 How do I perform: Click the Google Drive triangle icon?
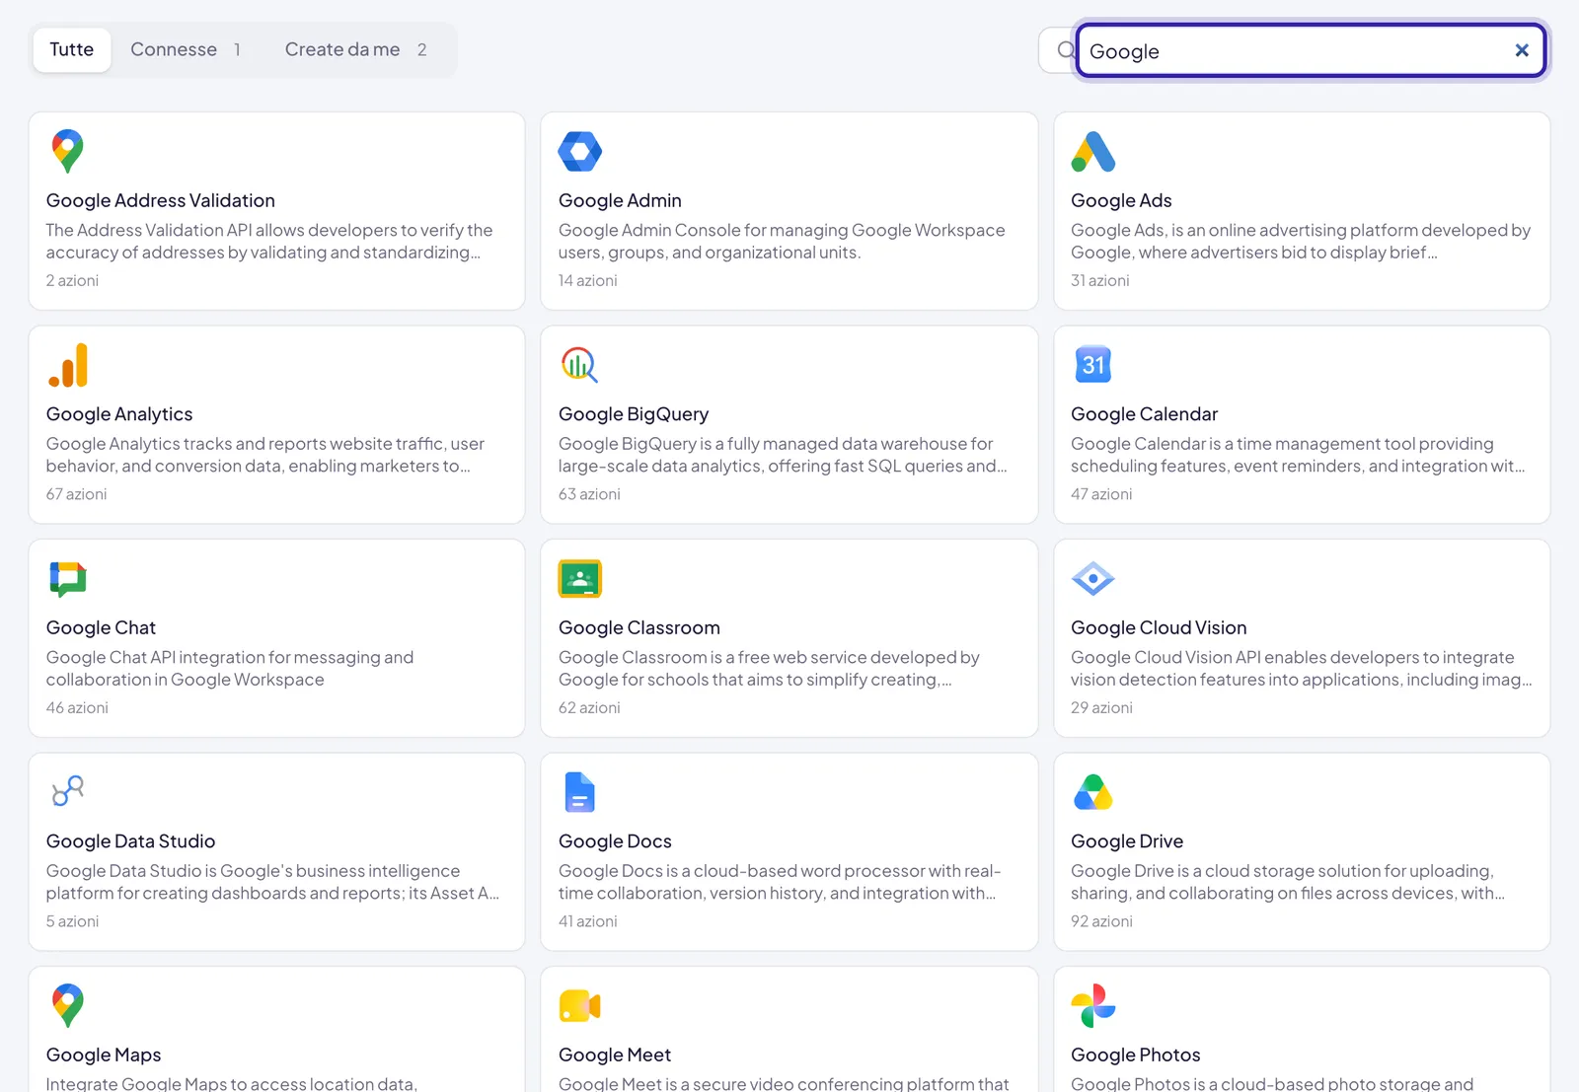(x=1092, y=792)
